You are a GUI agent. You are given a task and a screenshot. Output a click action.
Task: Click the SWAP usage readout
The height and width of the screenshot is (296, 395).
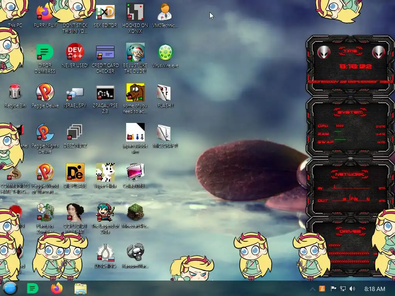[381, 142]
